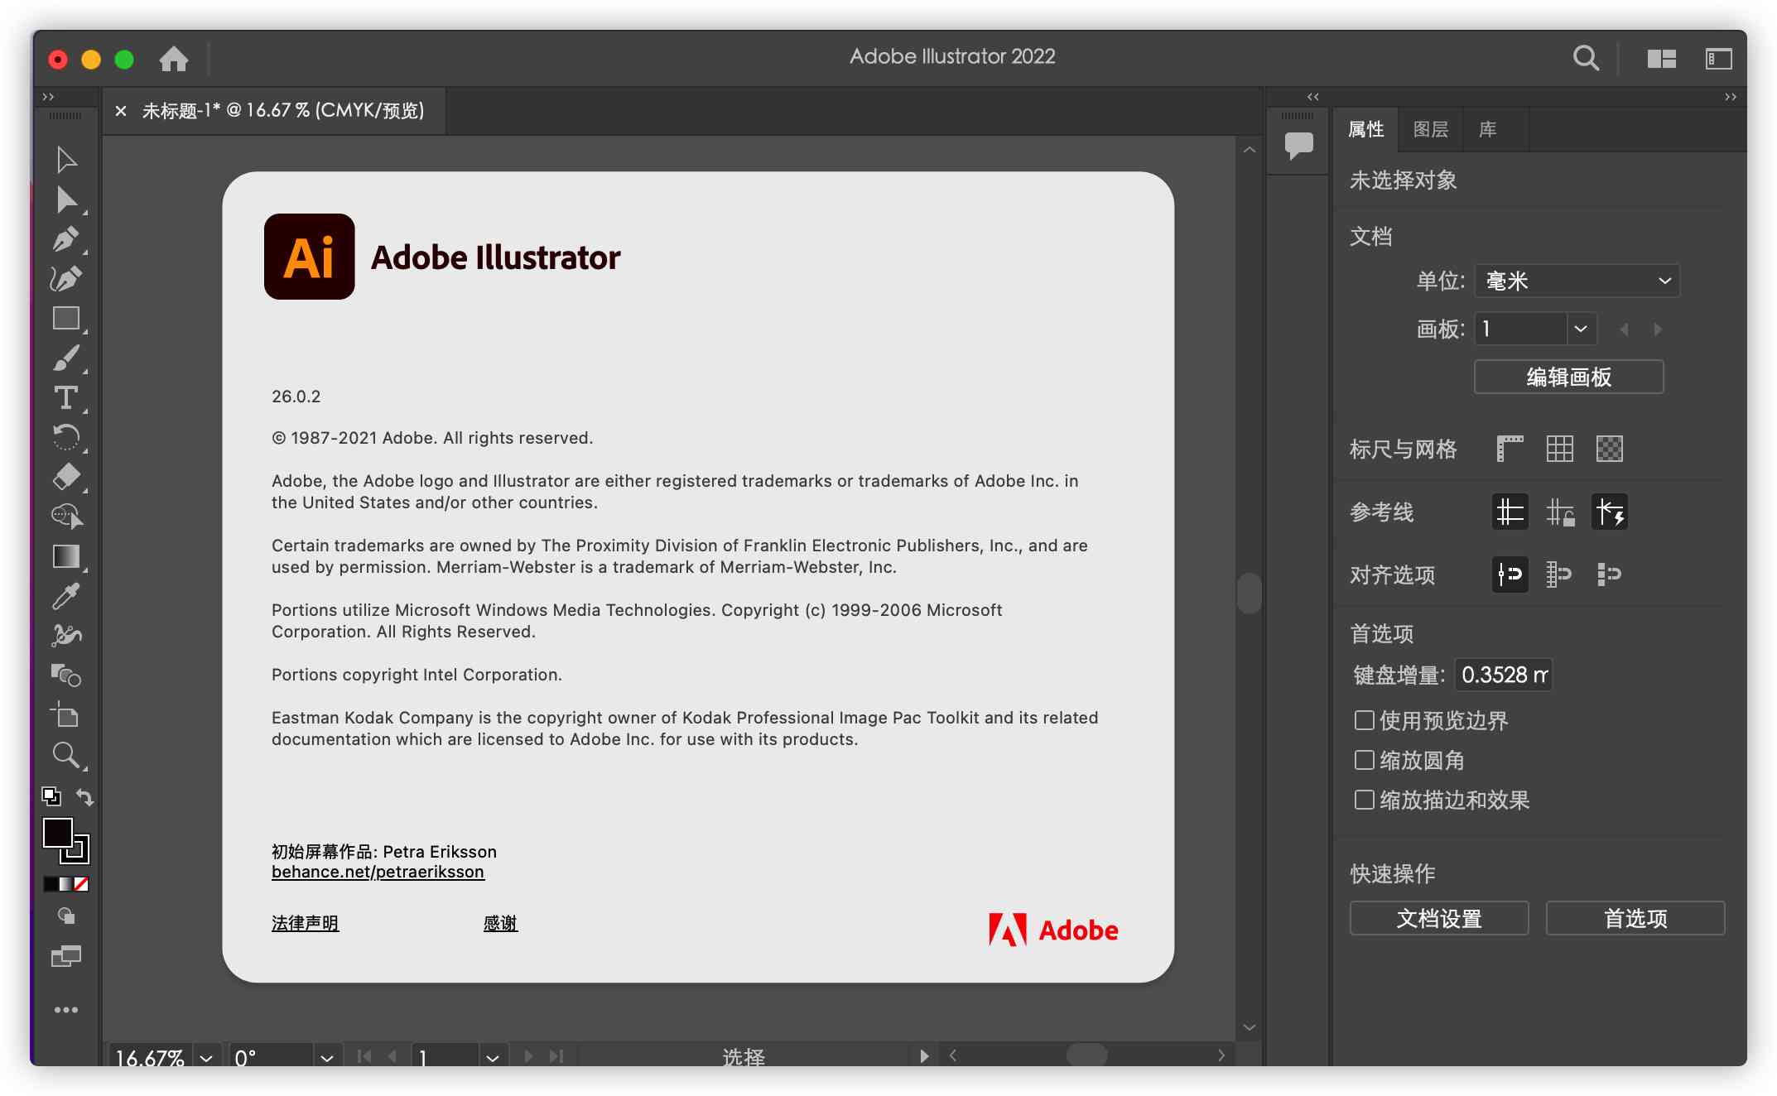Select the Paintbrush tool
This screenshot has height=1096, width=1777.
pyautogui.click(x=66, y=358)
